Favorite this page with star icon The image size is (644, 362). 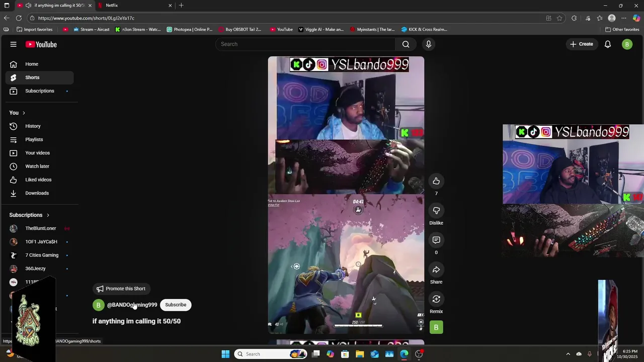click(x=559, y=18)
